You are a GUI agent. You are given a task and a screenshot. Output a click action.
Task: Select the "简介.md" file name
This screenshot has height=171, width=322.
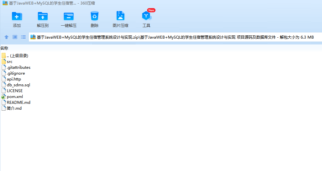(x=14, y=108)
